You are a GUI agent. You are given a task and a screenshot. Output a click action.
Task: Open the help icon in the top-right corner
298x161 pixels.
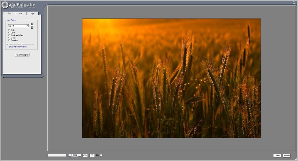pyautogui.click(x=294, y=2)
